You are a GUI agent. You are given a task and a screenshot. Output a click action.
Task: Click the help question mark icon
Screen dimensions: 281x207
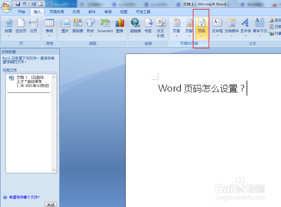coord(5,197)
